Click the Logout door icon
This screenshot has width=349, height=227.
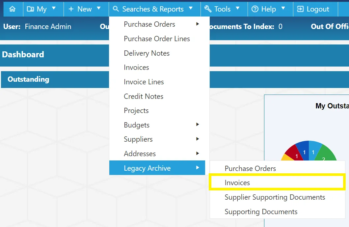300,9
